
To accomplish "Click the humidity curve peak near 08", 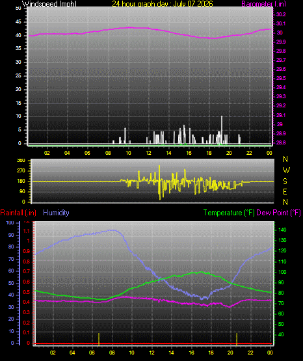I will (112, 230).
